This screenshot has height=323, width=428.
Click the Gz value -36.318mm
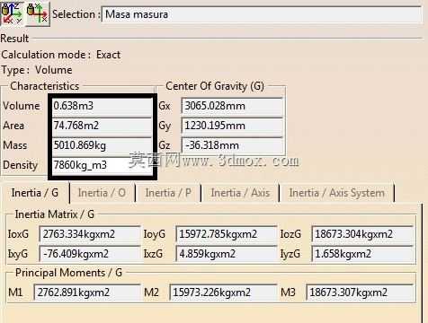pos(232,145)
